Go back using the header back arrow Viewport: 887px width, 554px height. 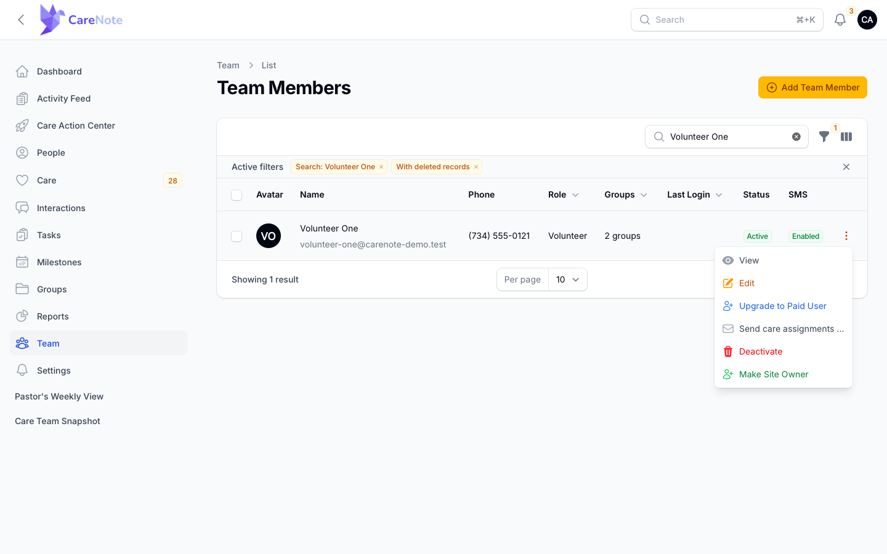coord(21,20)
